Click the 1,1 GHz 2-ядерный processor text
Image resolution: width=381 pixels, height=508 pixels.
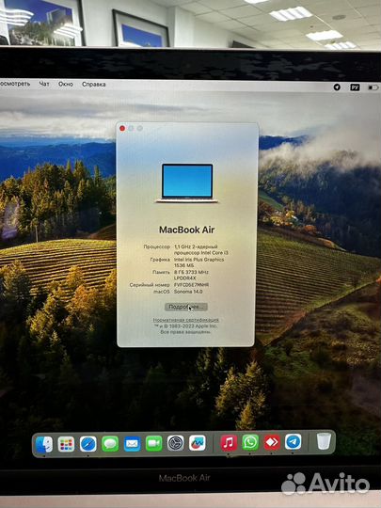point(196,246)
